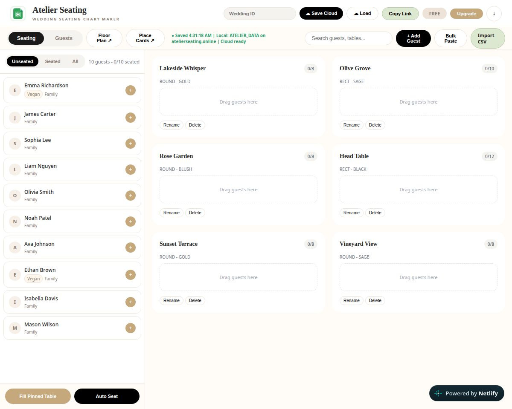Switch to the Guests view
Viewport: 512px width, 409px height.
point(64,38)
